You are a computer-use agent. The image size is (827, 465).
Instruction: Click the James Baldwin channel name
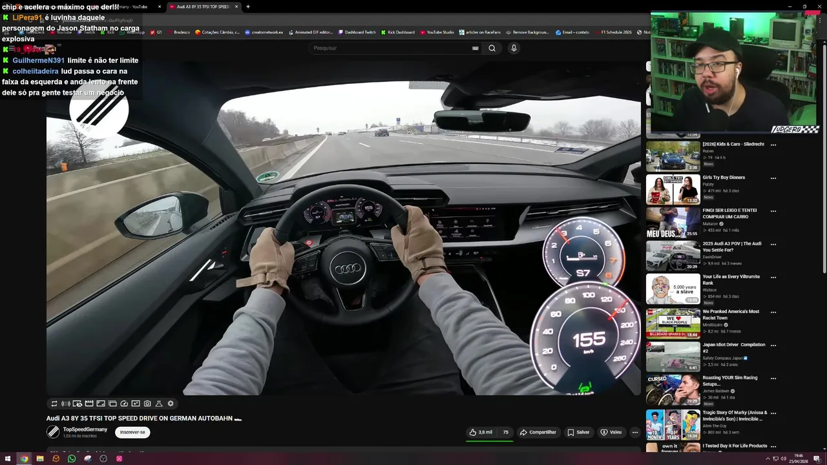click(715, 391)
